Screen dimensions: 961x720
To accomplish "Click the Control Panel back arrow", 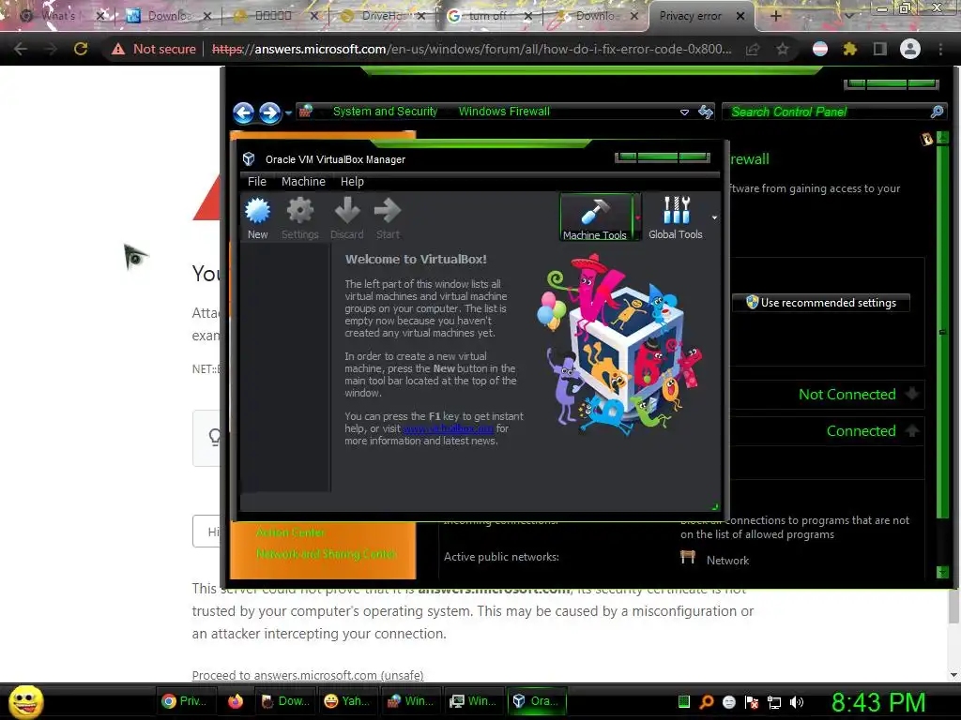I will point(244,112).
